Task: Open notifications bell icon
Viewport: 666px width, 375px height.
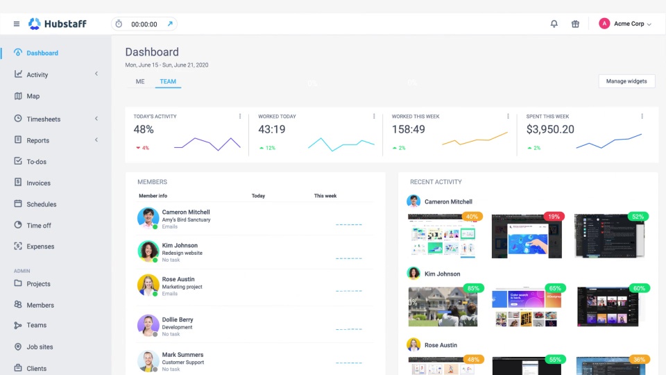Action: 554,24
